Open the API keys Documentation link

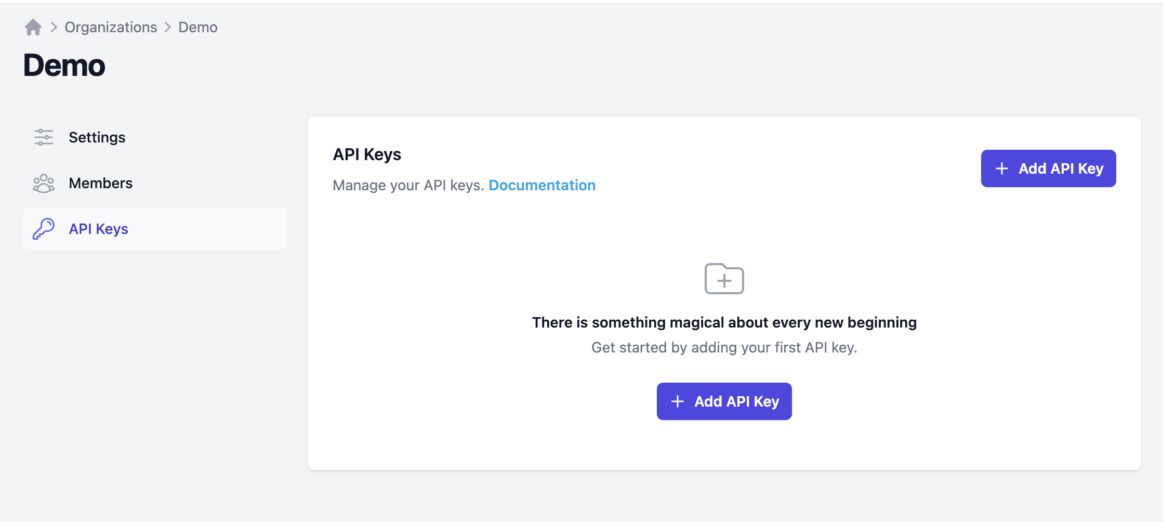pyautogui.click(x=542, y=185)
